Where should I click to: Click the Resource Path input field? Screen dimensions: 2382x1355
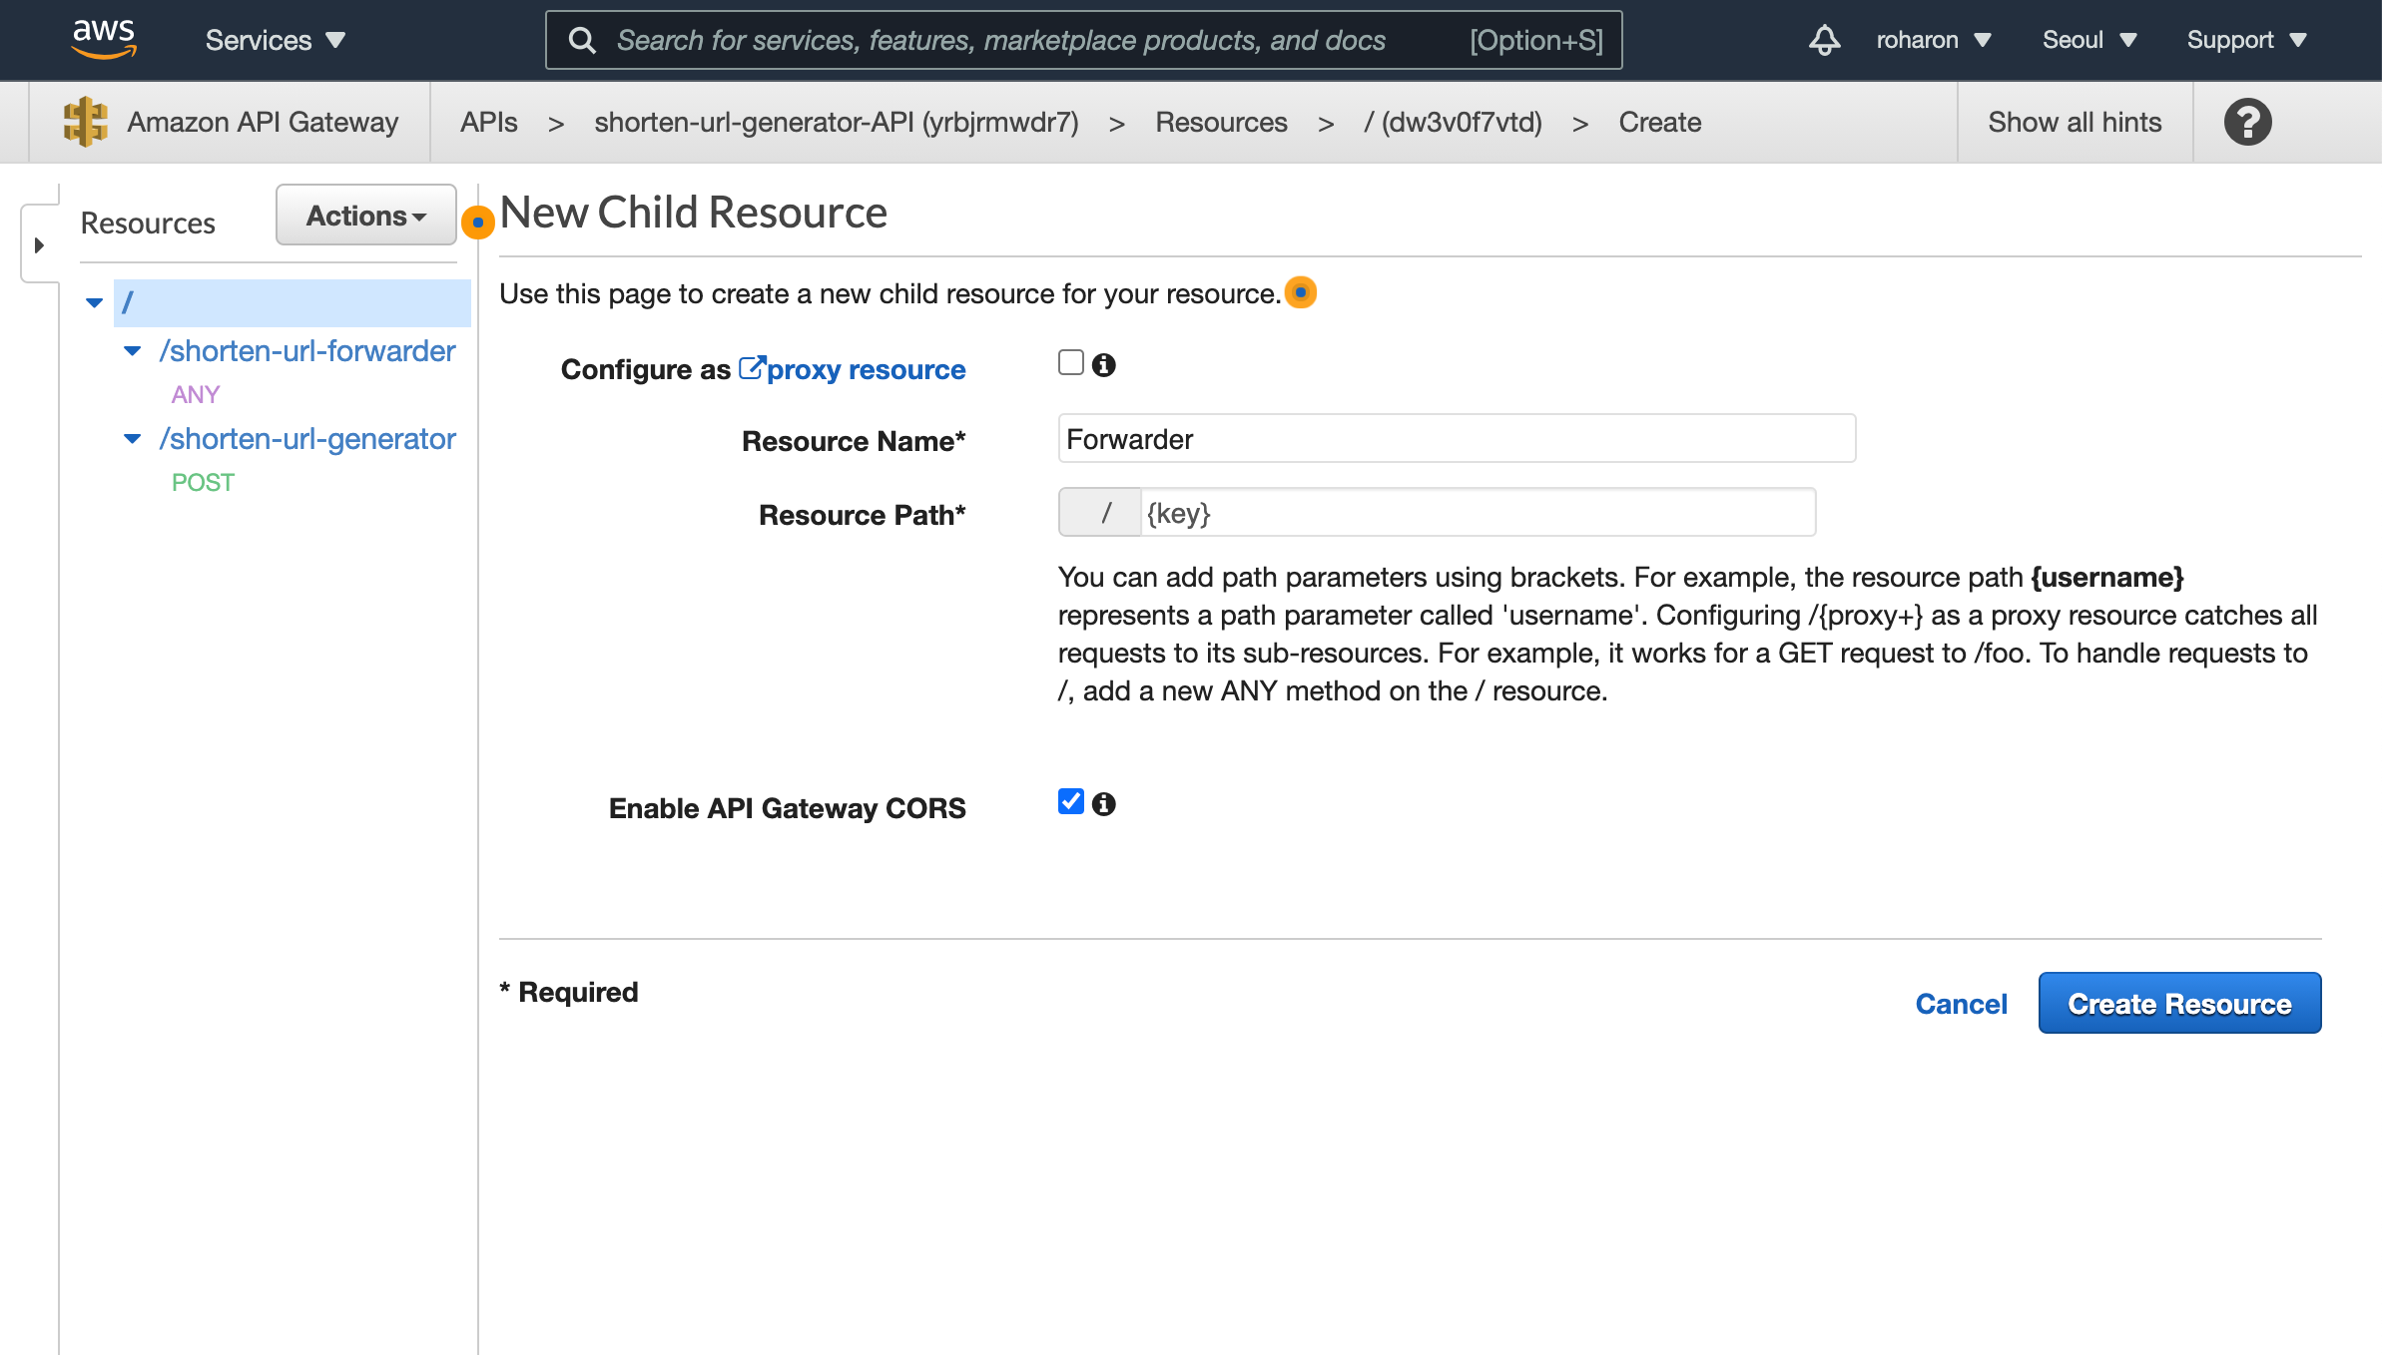click(x=1476, y=513)
